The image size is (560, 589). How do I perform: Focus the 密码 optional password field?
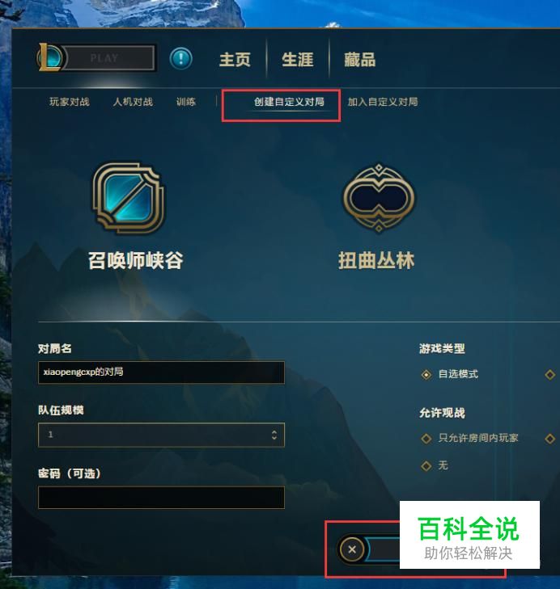click(x=161, y=498)
